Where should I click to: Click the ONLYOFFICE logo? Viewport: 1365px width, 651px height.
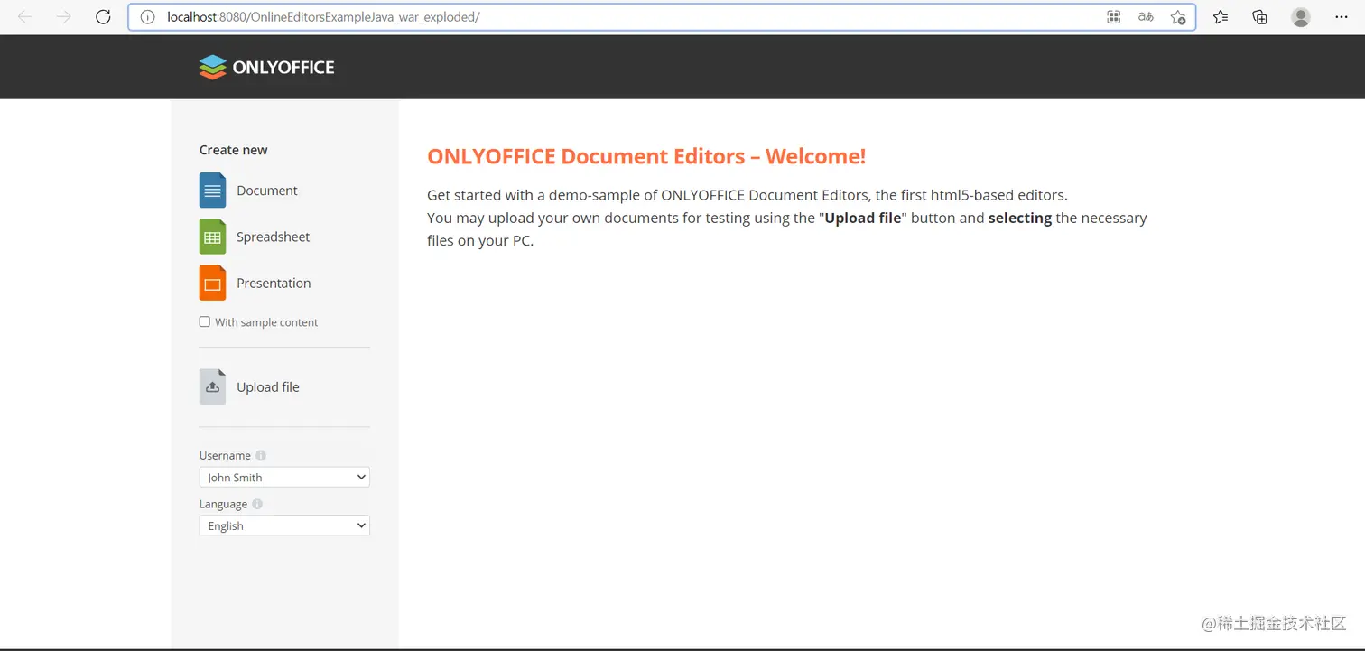266,67
